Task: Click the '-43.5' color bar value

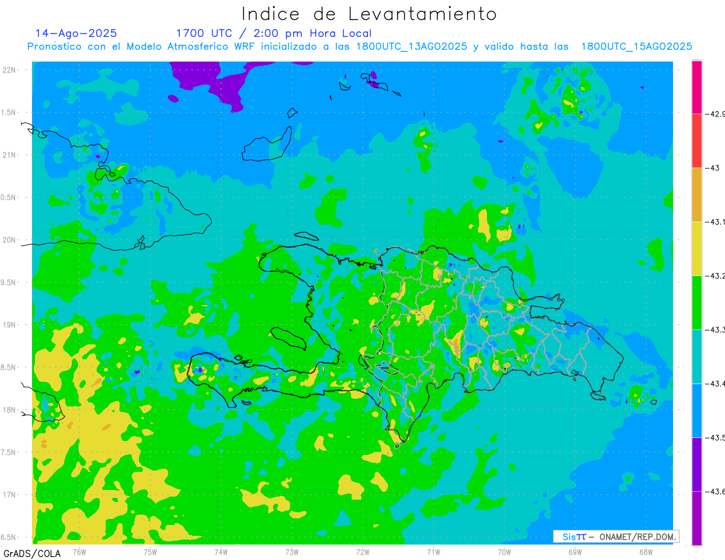Action: click(x=716, y=438)
